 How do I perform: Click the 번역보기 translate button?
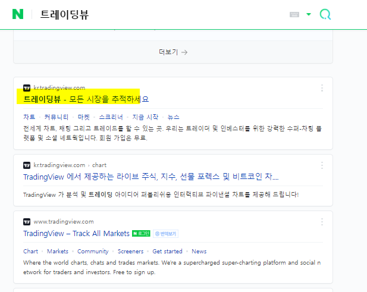coord(166,234)
